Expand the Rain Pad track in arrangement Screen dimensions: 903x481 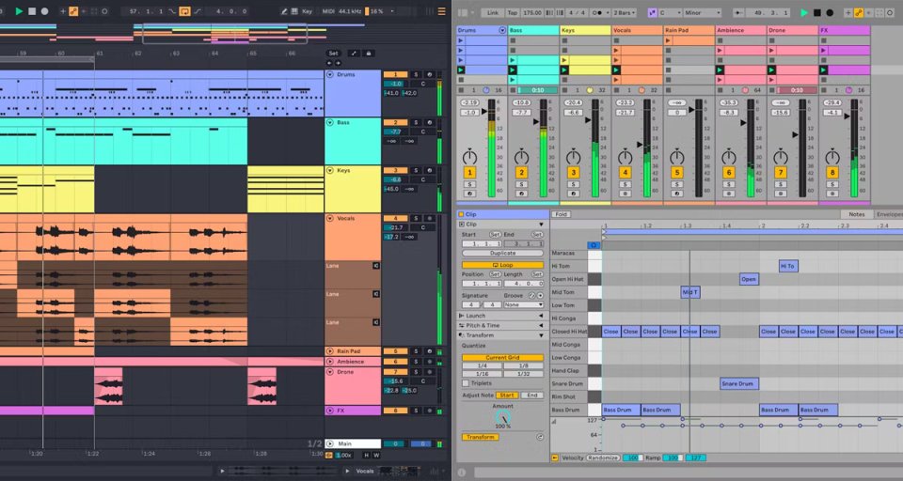330,351
